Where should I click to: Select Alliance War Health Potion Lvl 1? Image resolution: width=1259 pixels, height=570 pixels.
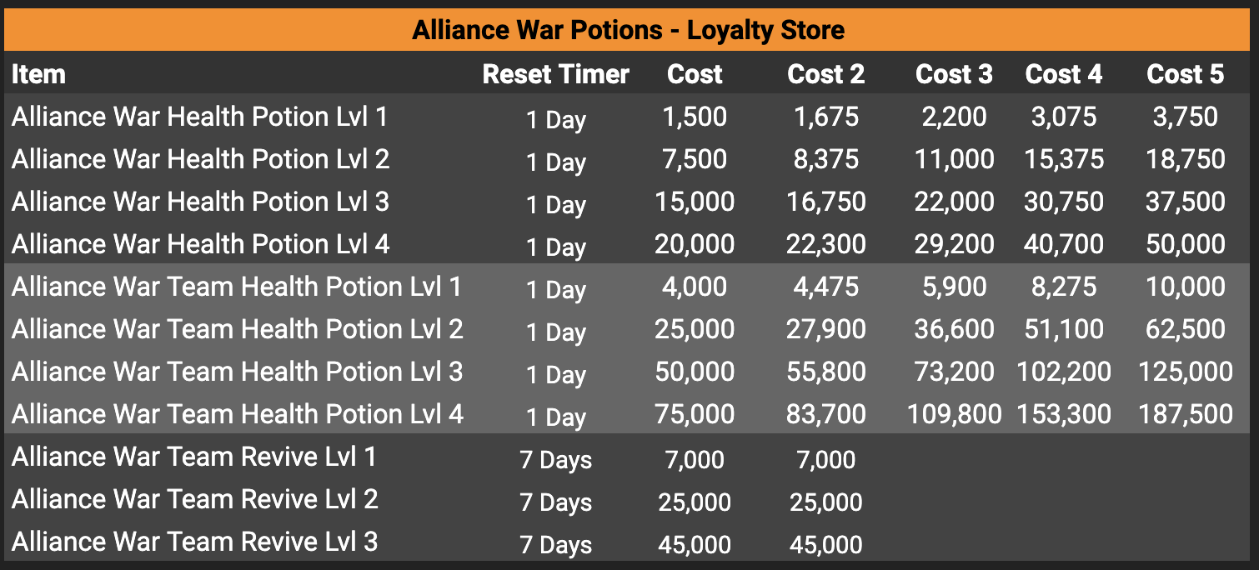click(199, 117)
